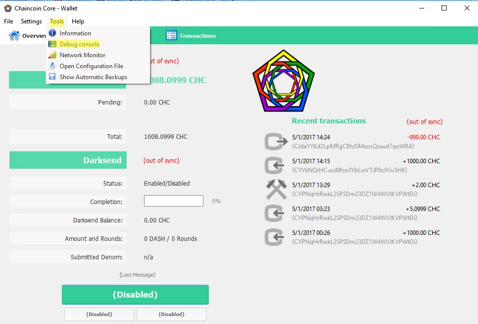This screenshot has height=324, width=478.
Task: Click the mining pickaxe icon for +2.00 CHC
Action: tap(277, 190)
